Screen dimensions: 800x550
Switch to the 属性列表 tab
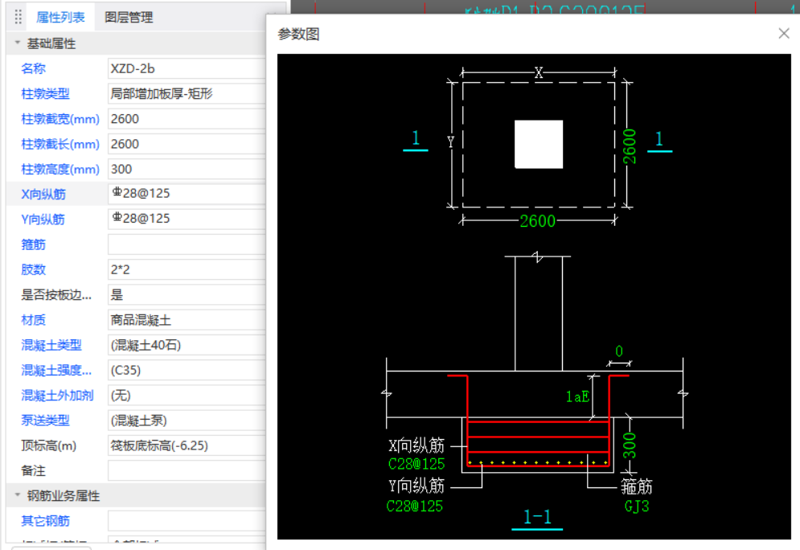pos(60,18)
